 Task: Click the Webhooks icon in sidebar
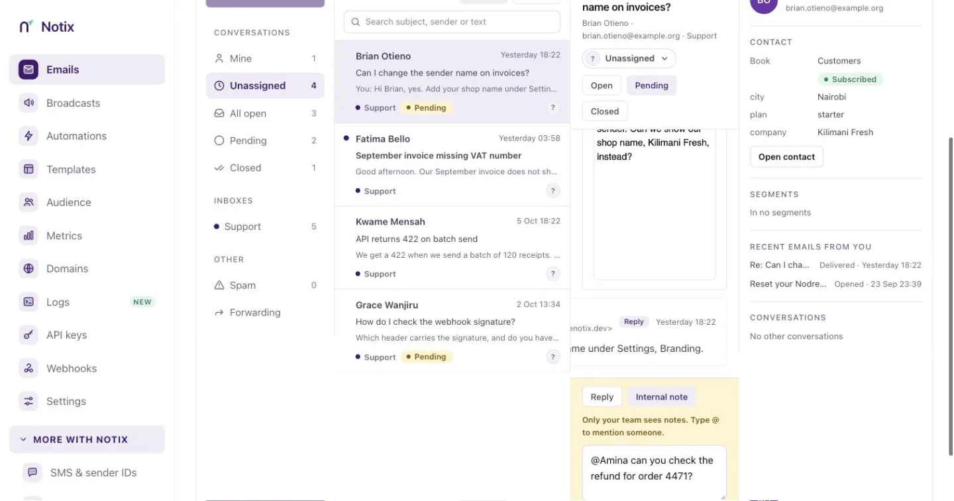(x=28, y=368)
